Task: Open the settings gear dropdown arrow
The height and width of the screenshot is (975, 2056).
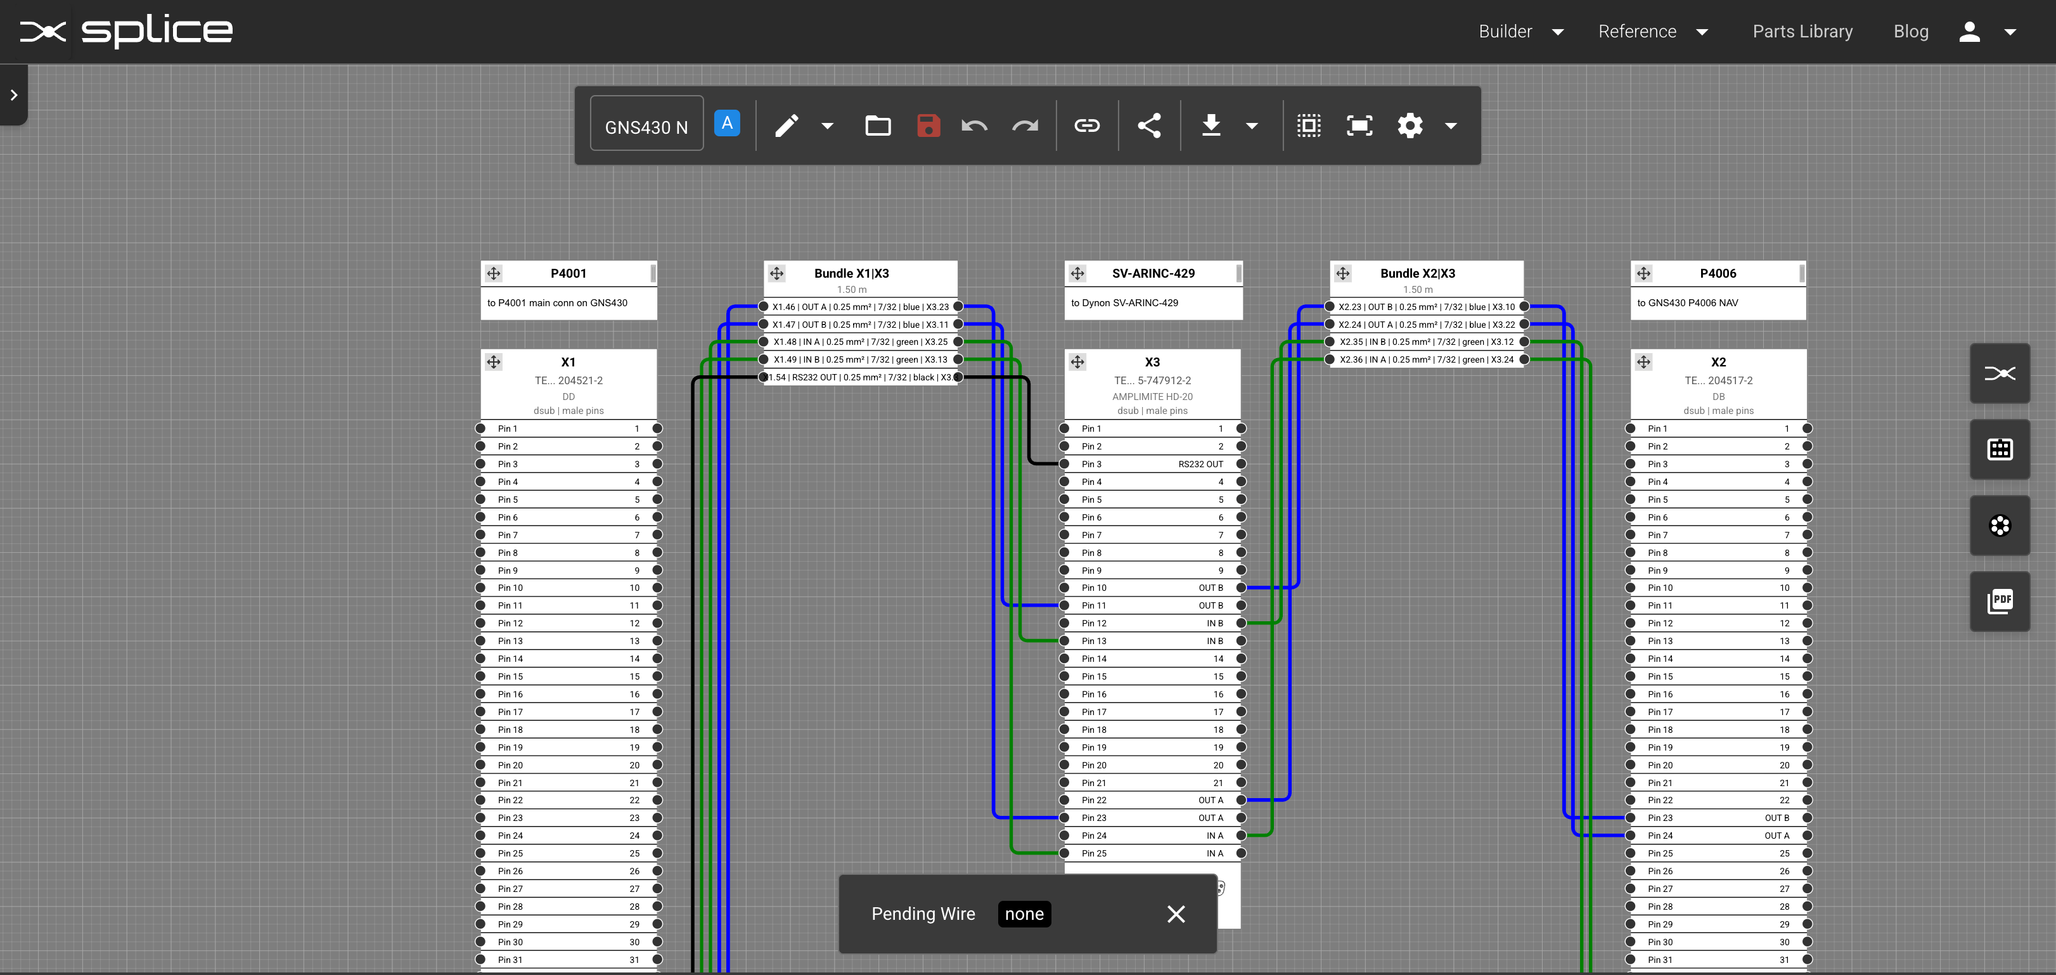Action: [1451, 126]
